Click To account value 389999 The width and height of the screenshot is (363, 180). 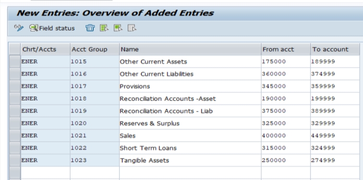click(335, 111)
